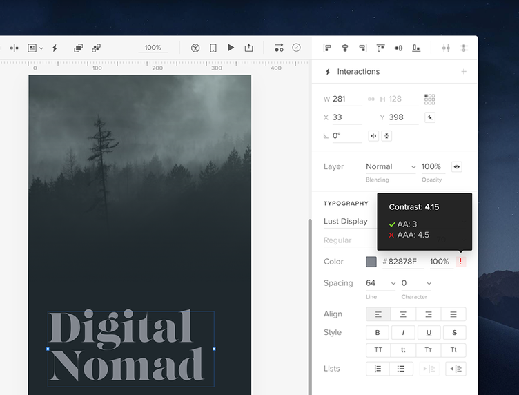Click the mobile device preview icon
Screen dimensions: 519x395
(213, 48)
